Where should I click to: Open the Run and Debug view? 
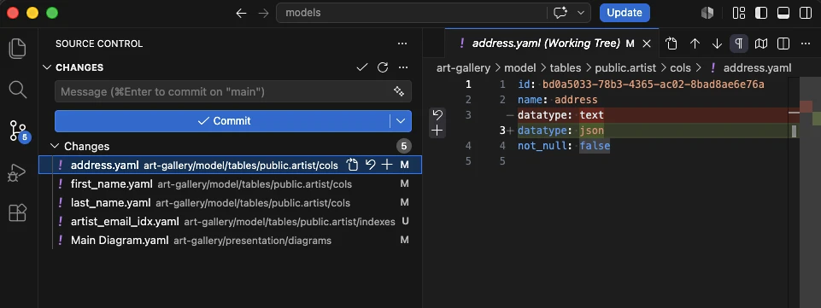(x=18, y=172)
